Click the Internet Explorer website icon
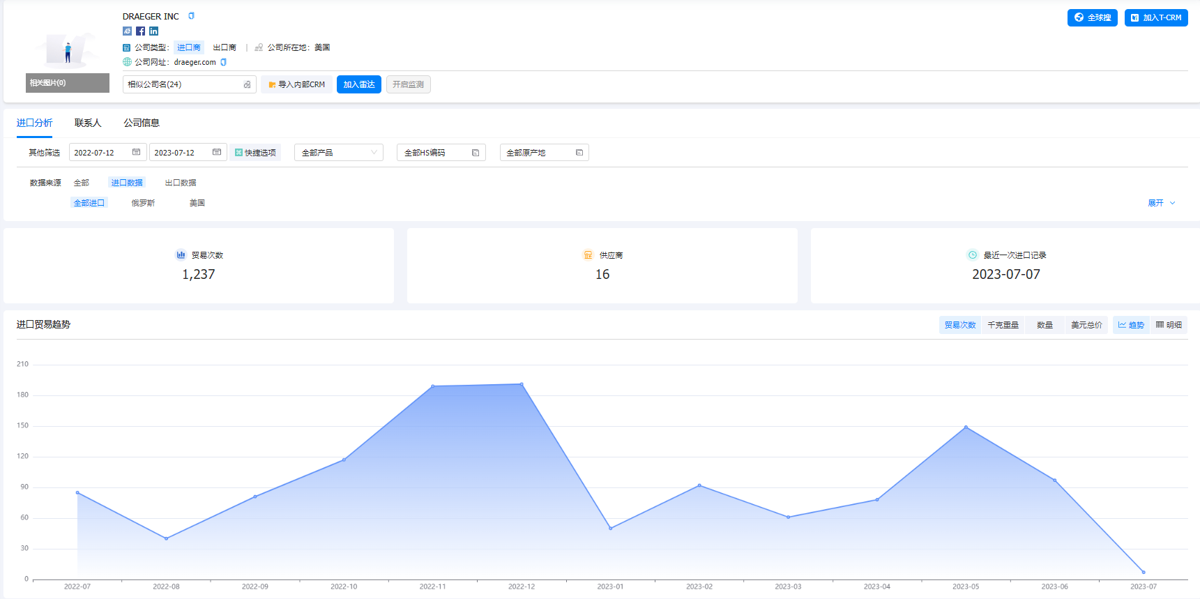Image resolution: width=1200 pixels, height=599 pixels. [127, 31]
